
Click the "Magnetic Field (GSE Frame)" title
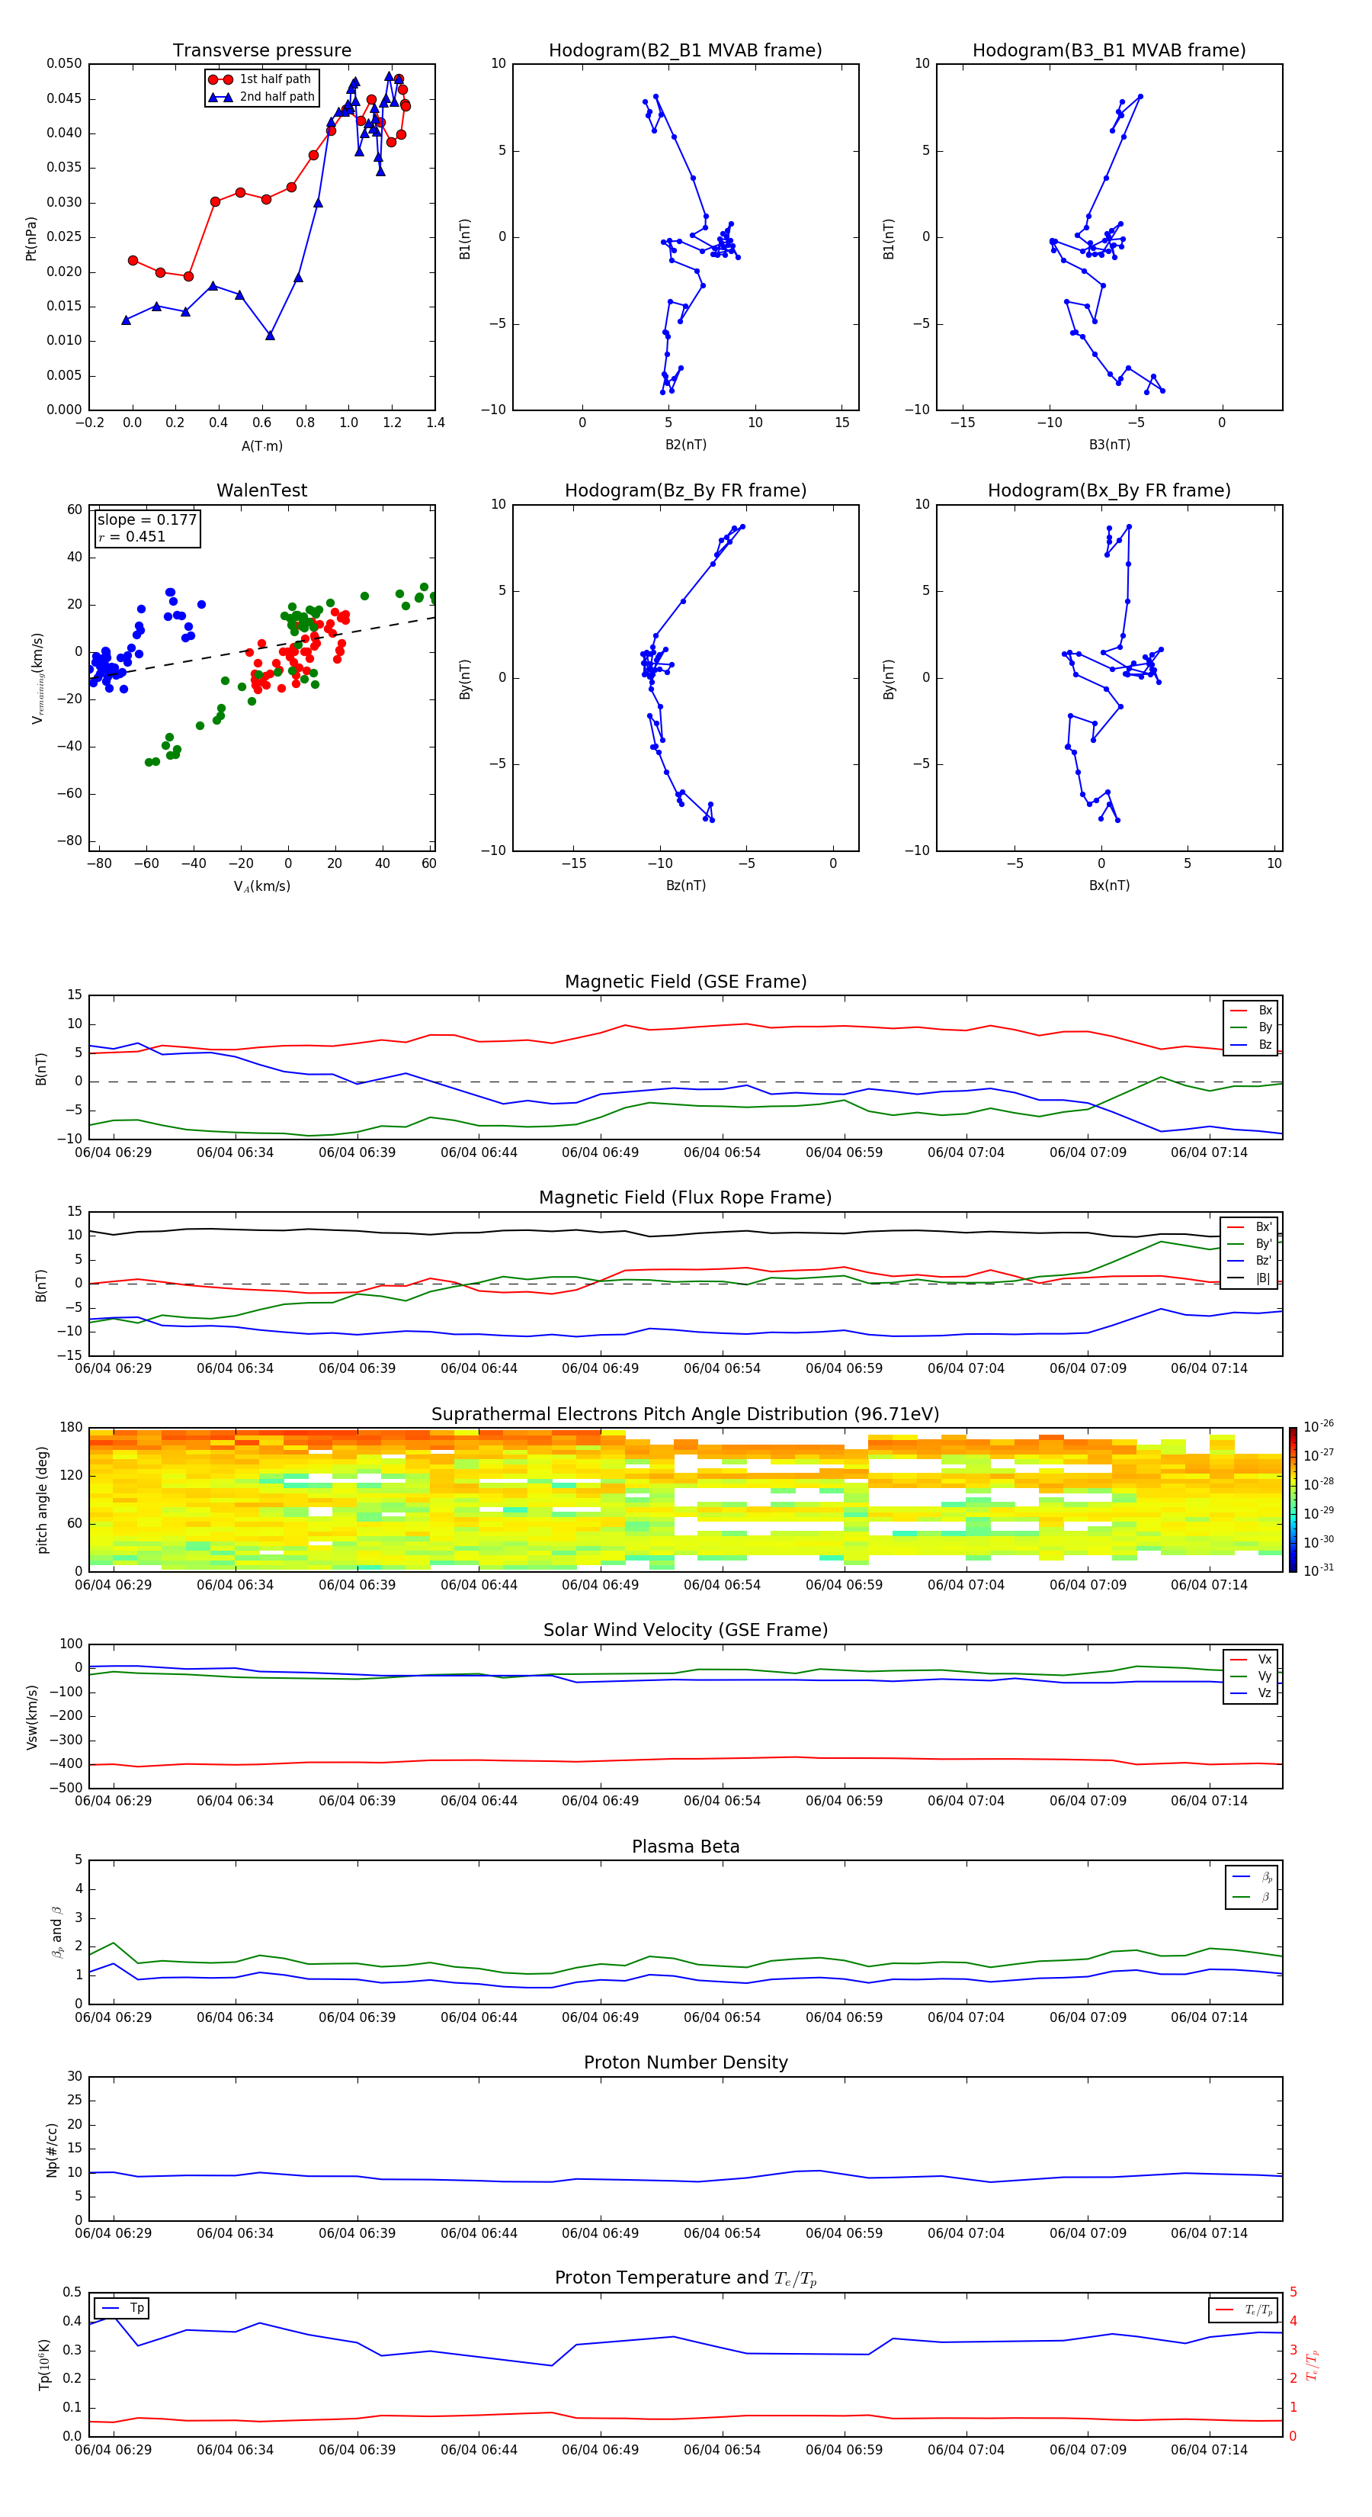[685, 982]
